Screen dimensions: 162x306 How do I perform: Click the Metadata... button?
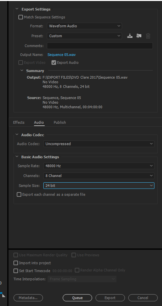28,298
